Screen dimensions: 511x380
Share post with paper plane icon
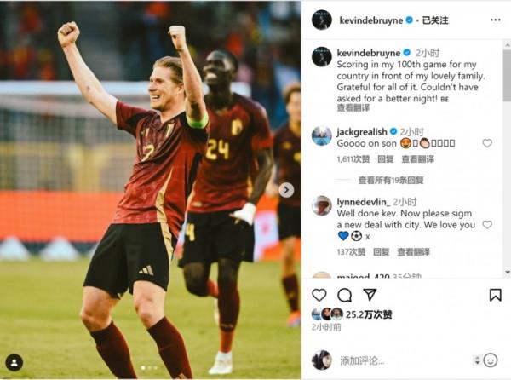tap(370, 295)
